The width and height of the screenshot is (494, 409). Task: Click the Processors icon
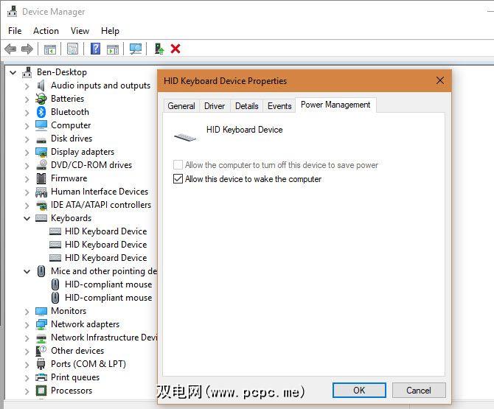(x=41, y=391)
